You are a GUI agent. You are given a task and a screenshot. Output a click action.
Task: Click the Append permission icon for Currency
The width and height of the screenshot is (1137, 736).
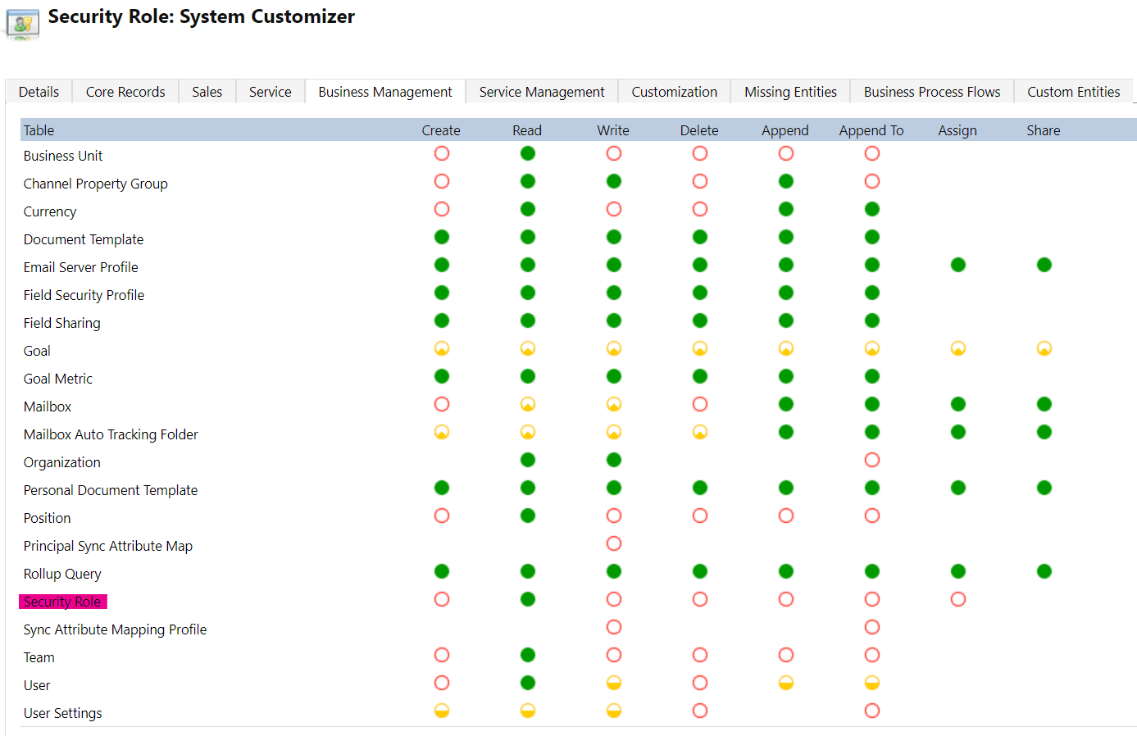[785, 209]
